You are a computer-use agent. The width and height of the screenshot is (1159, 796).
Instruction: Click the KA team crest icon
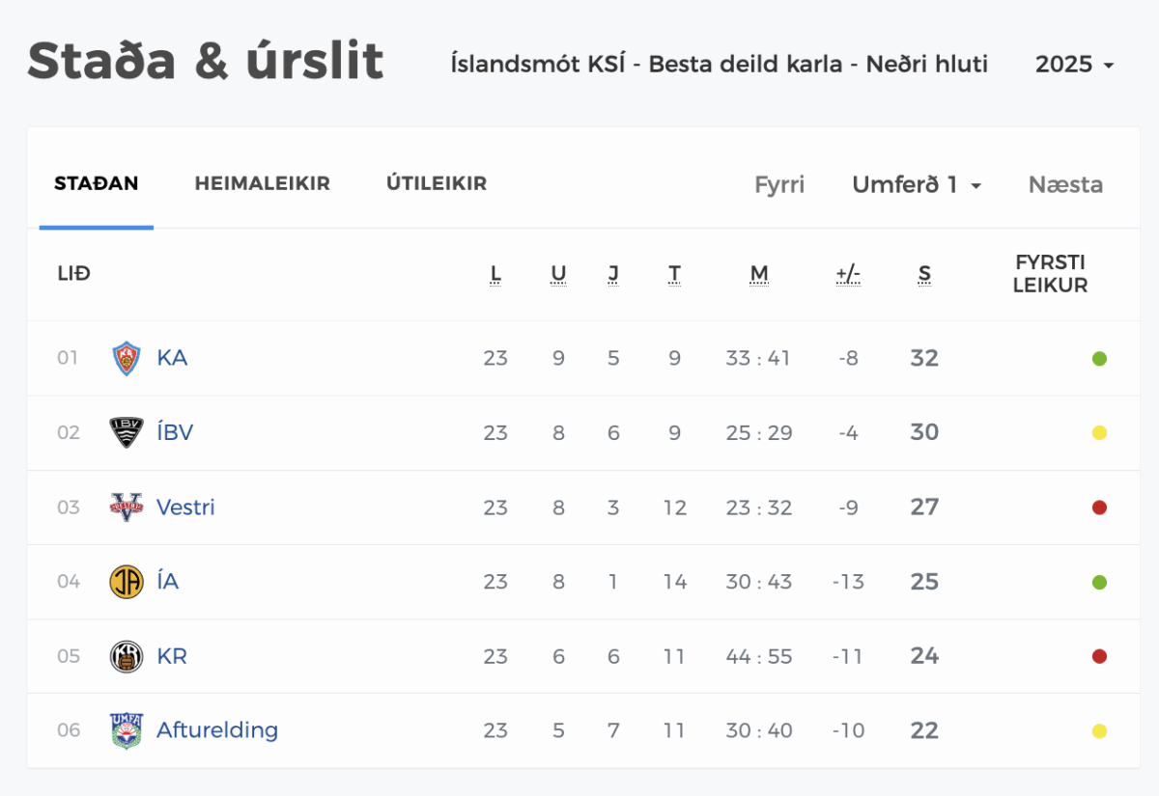coord(127,358)
